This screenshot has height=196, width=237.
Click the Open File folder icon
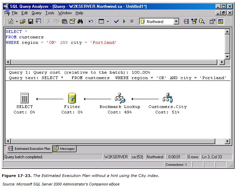coord(23,21)
